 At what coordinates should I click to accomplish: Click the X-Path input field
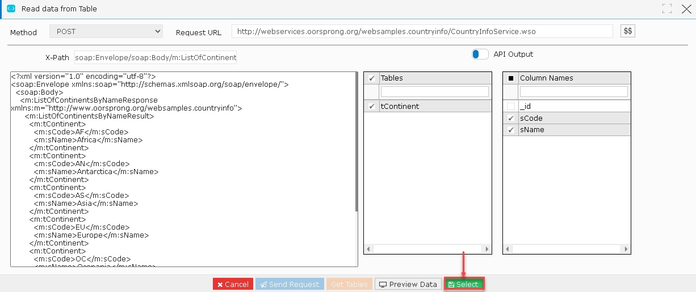tap(156, 57)
